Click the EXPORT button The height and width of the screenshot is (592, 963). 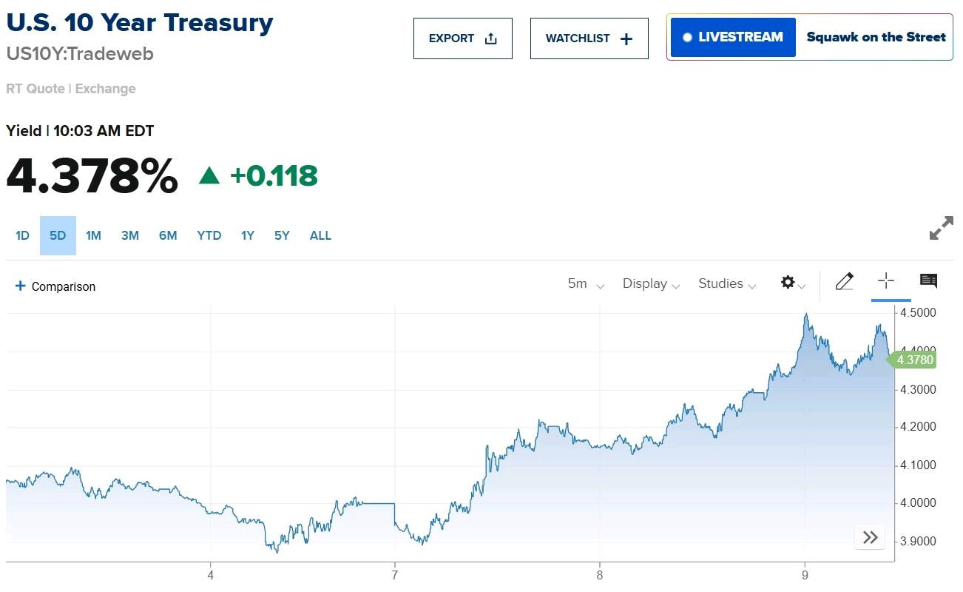click(463, 38)
